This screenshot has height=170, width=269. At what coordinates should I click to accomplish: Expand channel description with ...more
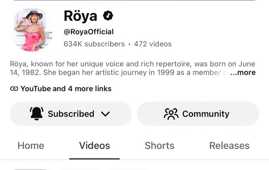coord(243,72)
